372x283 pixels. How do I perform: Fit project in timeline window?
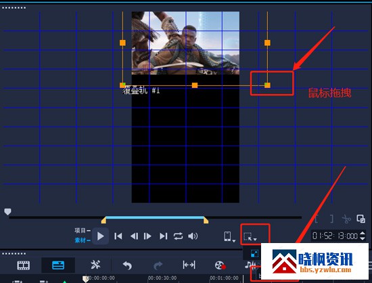pos(189,265)
